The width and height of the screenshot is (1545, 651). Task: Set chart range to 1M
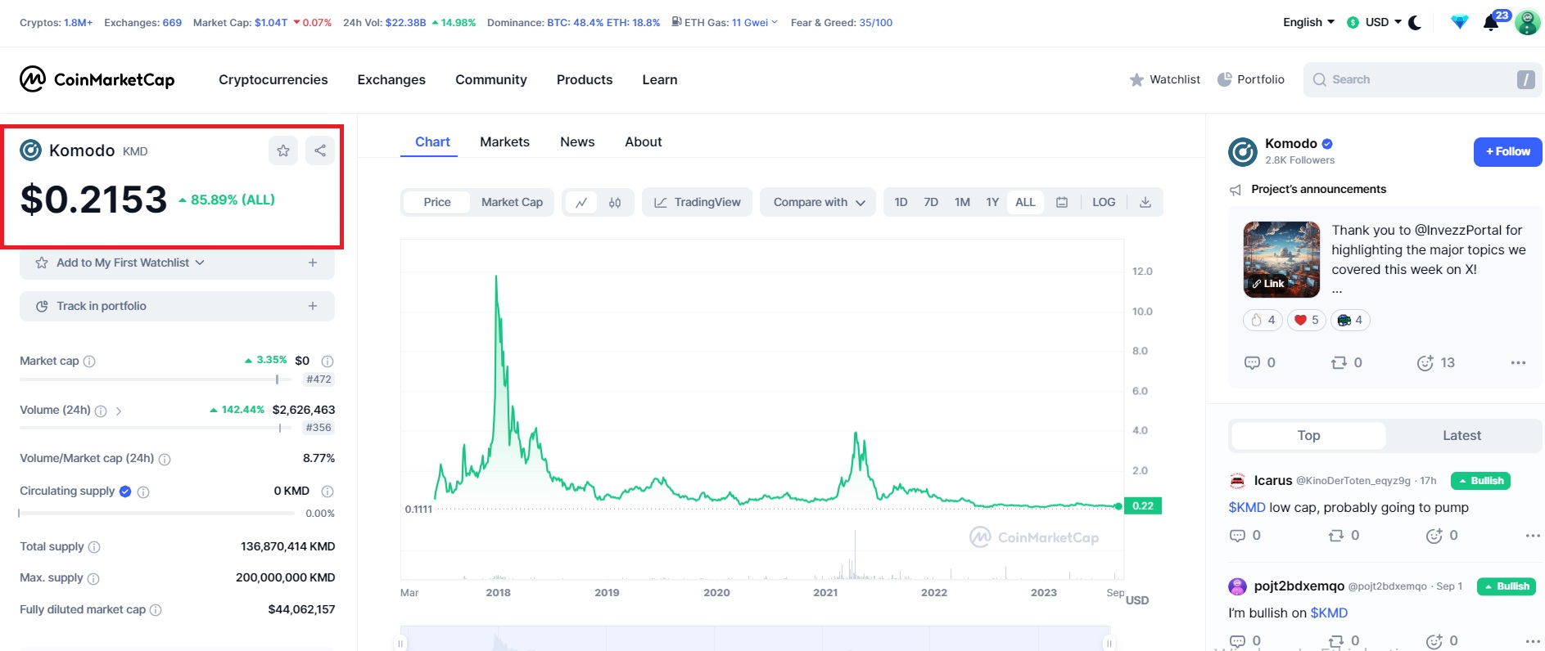click(962, 202)
